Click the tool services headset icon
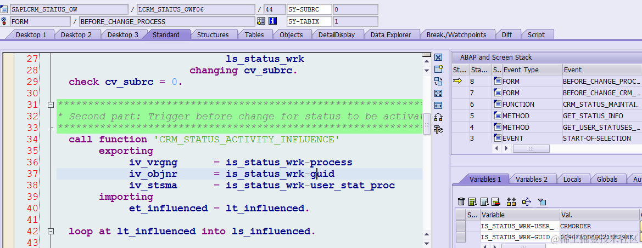 click(x=438, y=118)
